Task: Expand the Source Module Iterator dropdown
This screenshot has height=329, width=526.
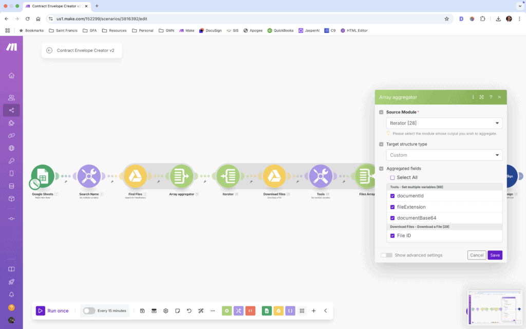Action: [444, 123]
